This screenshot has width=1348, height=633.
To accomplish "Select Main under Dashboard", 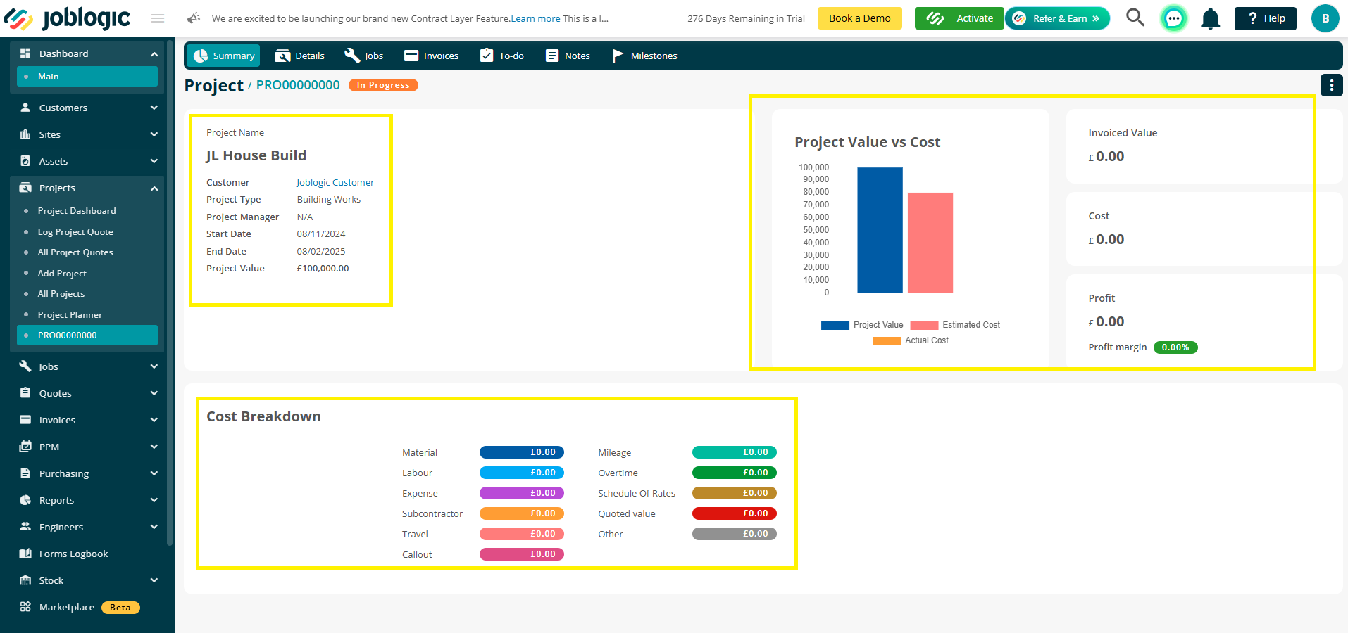I will point(87,77).
